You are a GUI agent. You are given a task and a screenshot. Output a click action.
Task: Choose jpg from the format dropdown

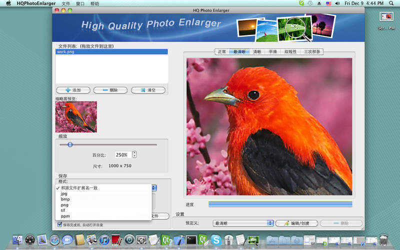(x=64, y=193)
